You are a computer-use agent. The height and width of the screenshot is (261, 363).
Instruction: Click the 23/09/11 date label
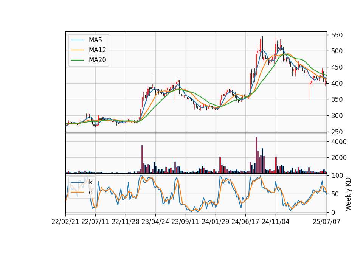point(185,222)
